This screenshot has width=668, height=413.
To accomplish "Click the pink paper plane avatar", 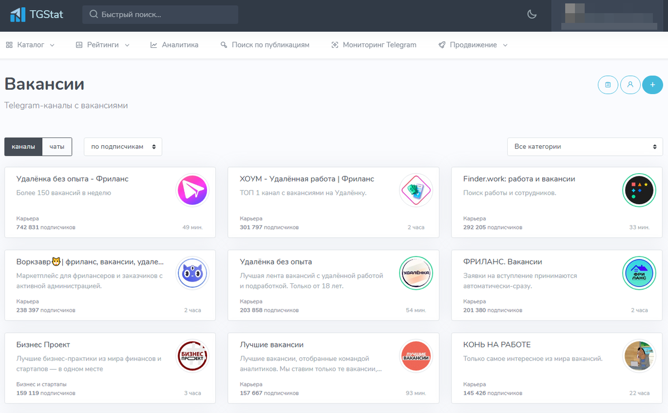I will point(192,191).
